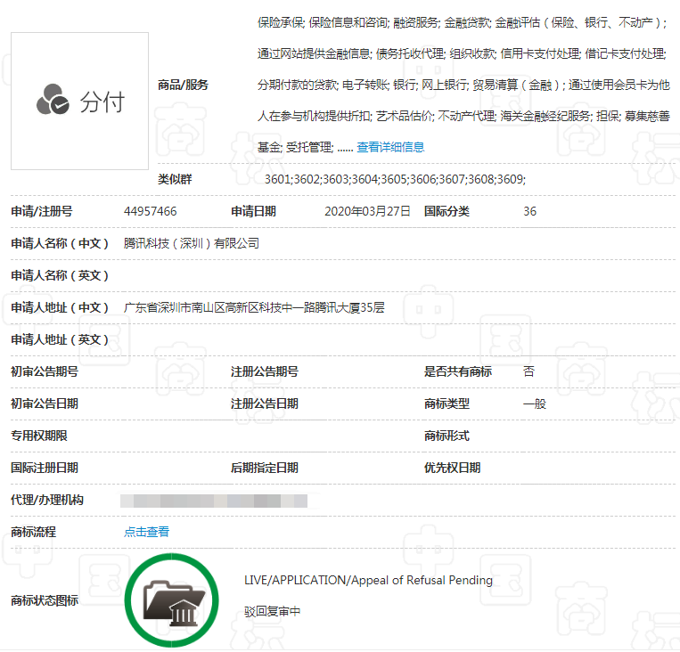This screenshot has height=652, width=680.
Task: Click the 专用权期限 label
Action: pos(39,436)
